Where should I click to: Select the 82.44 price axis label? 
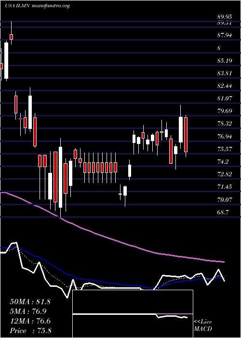point(225,86)
